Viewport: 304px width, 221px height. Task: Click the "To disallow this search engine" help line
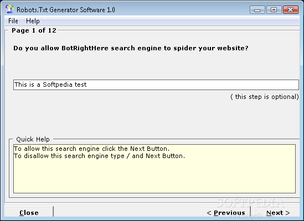click(99, 156)
